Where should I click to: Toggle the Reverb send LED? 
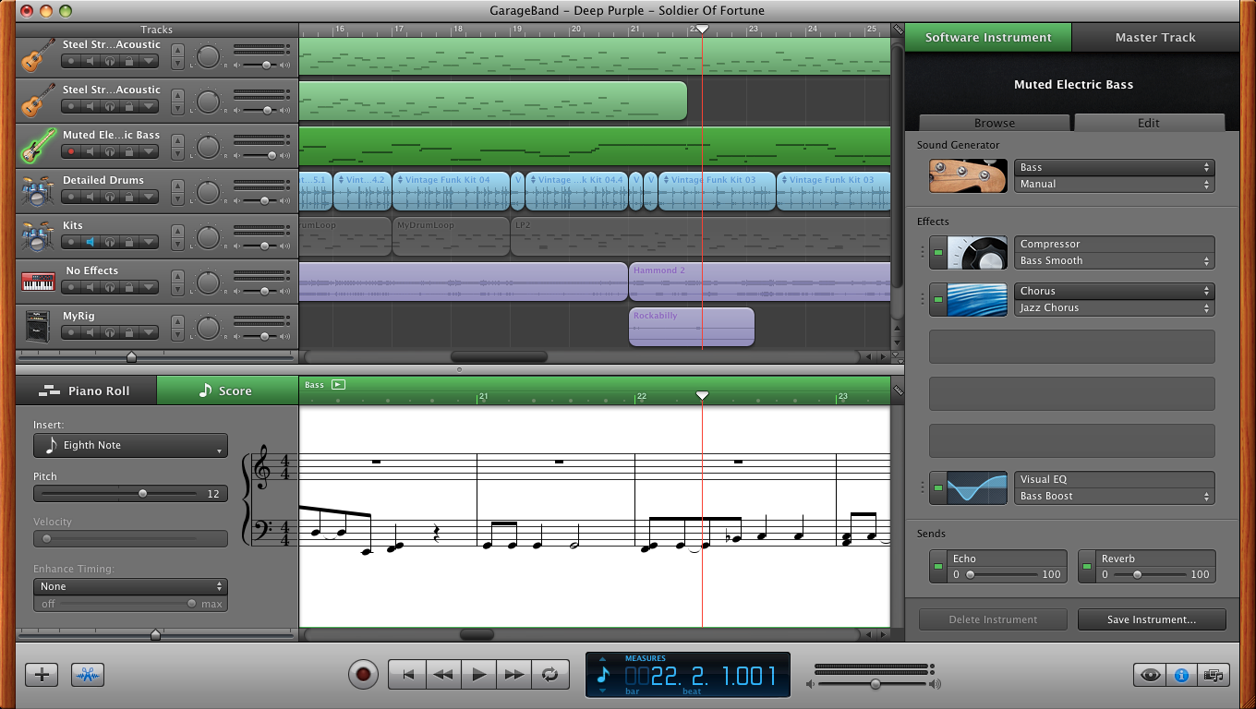click(x=1087, y=566)
